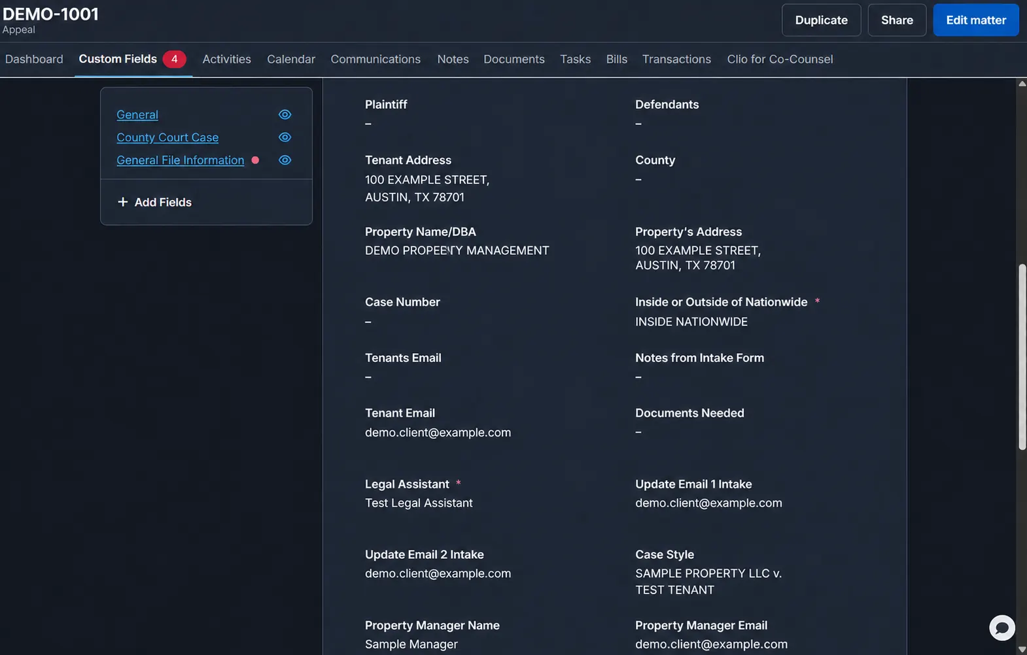
Task: Open the County Court Case link
Action: (167, 137)
